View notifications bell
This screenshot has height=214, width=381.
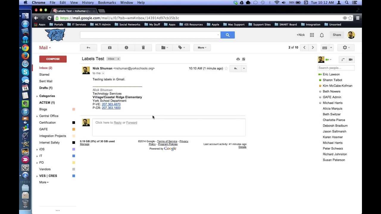322,35
